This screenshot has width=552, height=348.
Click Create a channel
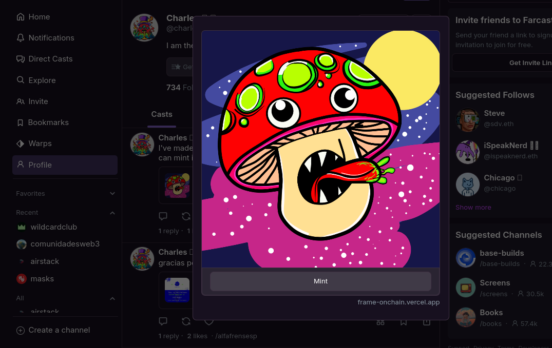(53, 330)
